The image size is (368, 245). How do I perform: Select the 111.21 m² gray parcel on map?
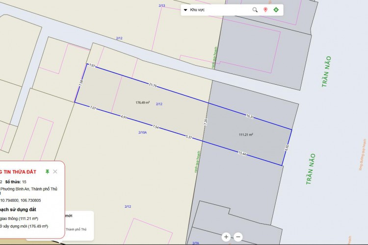(246, 134)
